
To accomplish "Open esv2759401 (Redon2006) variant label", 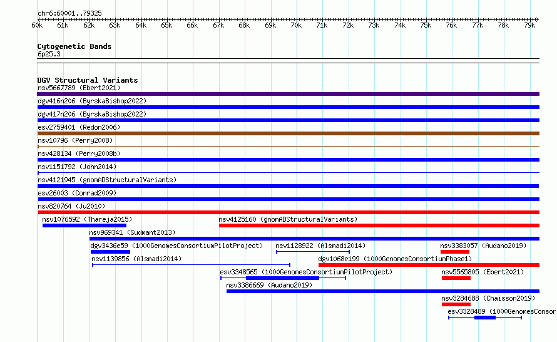I will coord(79,127).
